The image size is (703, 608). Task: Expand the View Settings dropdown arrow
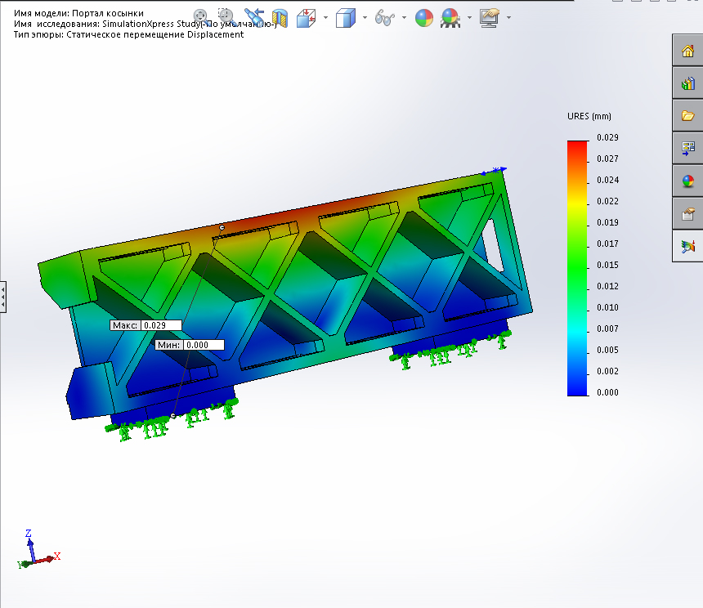coord(508,18)
